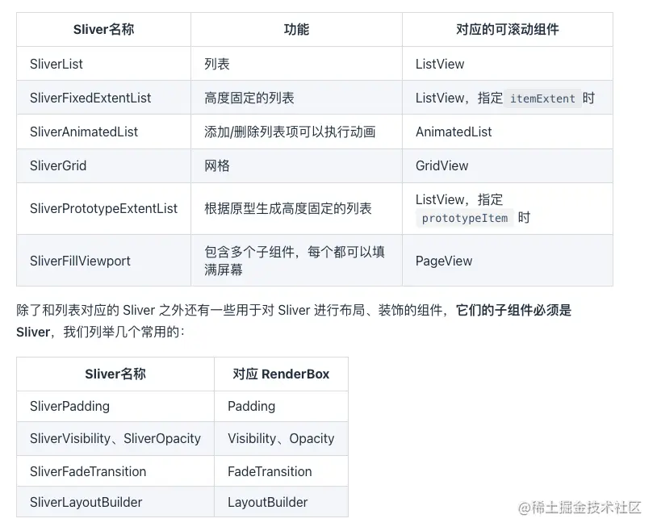The height and width of the screenshot is (531, 657).
Task: Click the 对应的可滚动组件 column header
Action: 508,29
